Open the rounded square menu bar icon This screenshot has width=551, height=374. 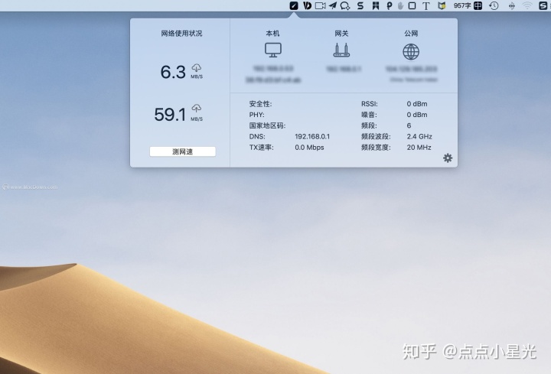click(412, 5)
